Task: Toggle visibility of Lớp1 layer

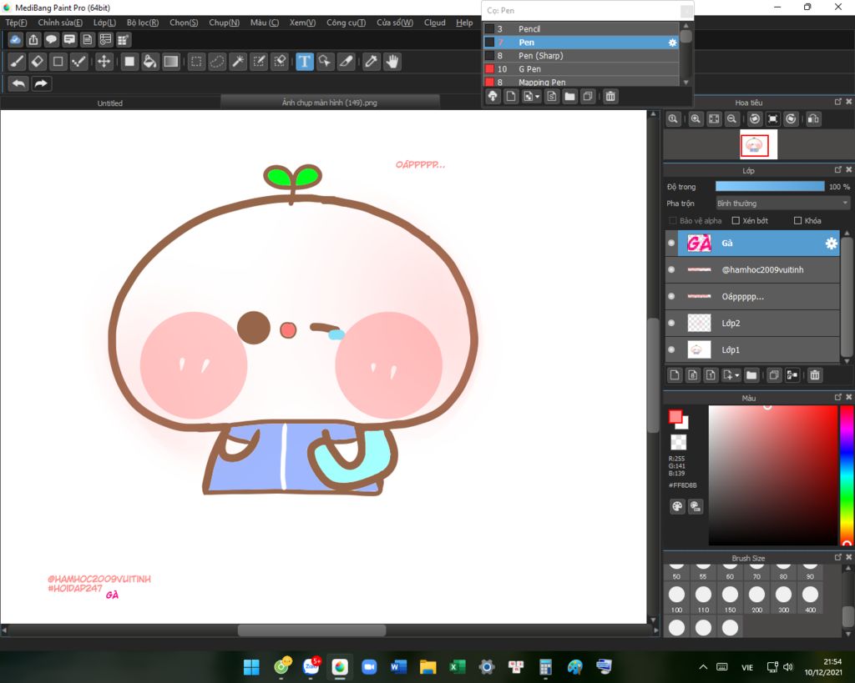Action: (x=671, y=349)
